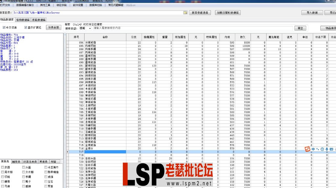The height and width of the screenshot is (188, 336).
Task: Enable the 头盔 category checkbox
Action: pyautogui.click(x=23, y=167)
